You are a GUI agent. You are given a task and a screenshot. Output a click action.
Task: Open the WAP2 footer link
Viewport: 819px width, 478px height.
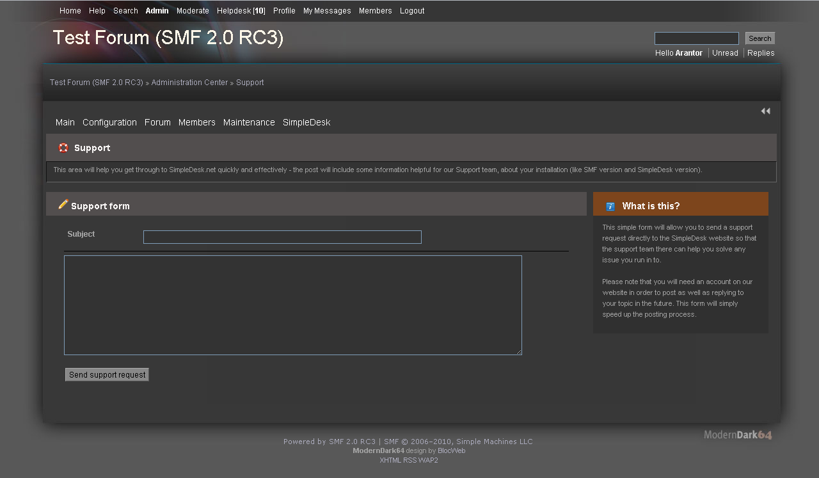[429, 460]
